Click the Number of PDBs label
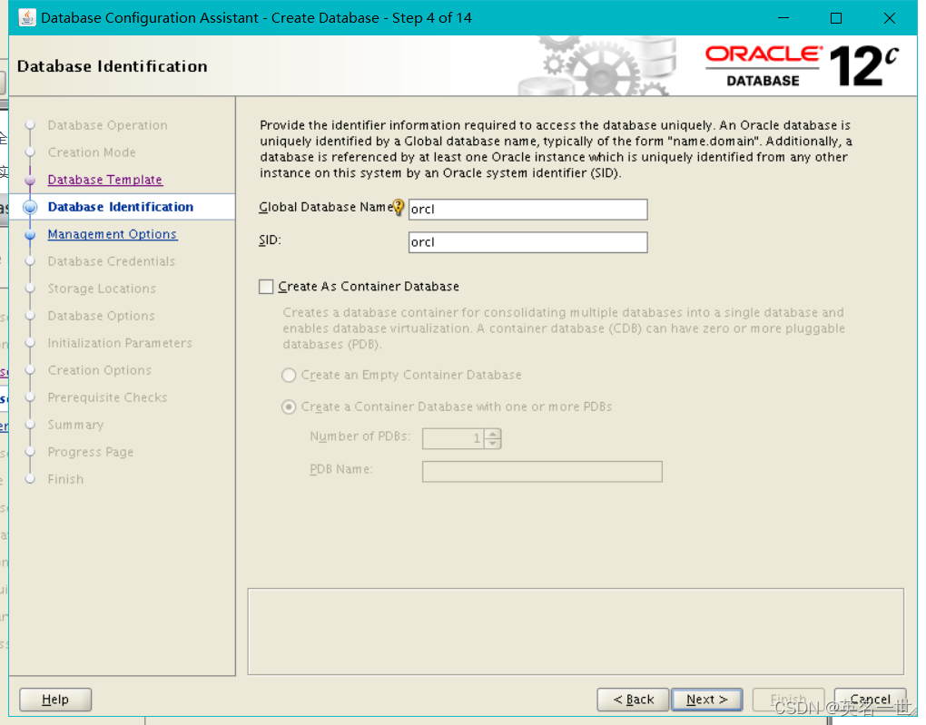This screenshot has width=926, height=725. pos(360,436)
